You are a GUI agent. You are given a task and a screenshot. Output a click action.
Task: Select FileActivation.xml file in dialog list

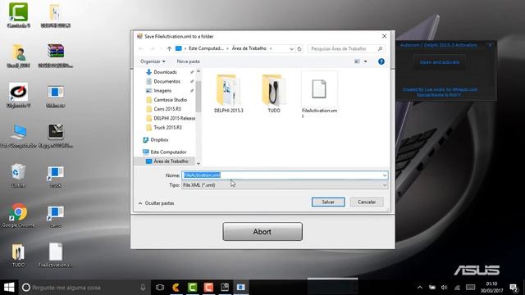tap(319, 95)
